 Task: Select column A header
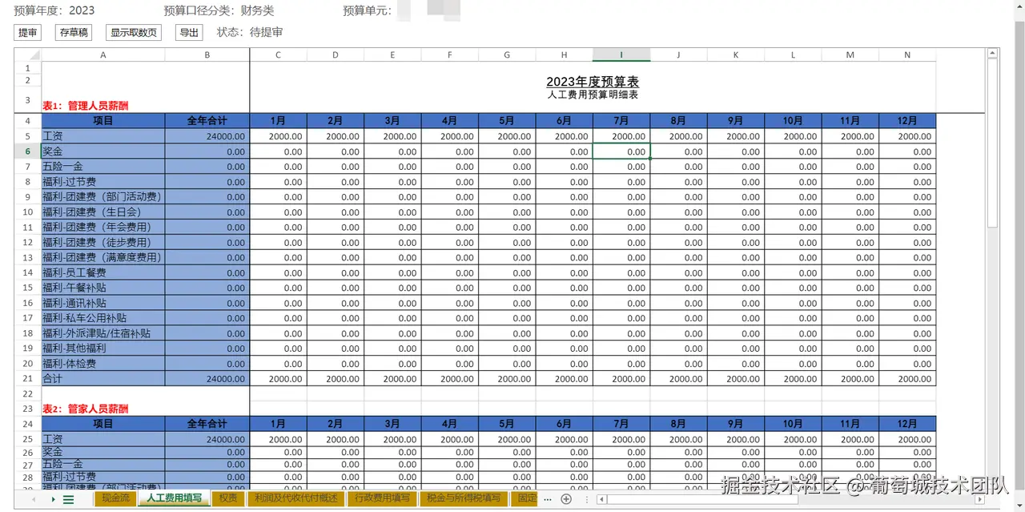tap(103, 54)
